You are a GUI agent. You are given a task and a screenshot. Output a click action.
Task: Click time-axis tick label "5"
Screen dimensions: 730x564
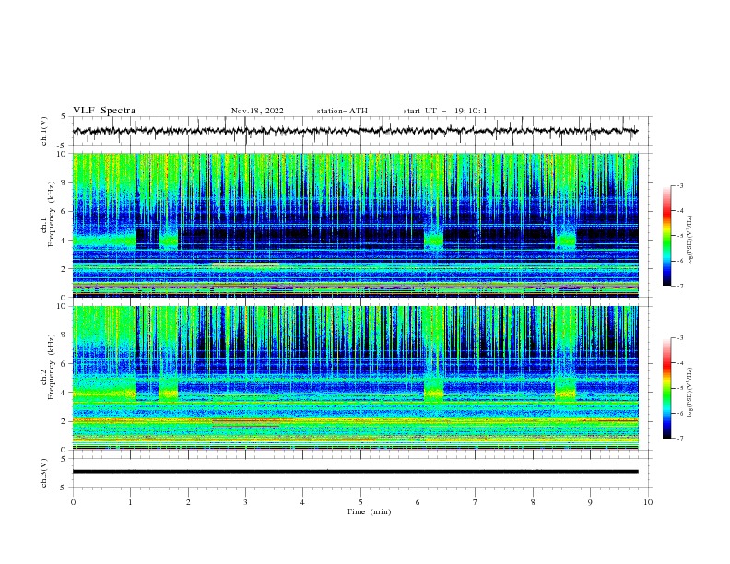point(360,502)
